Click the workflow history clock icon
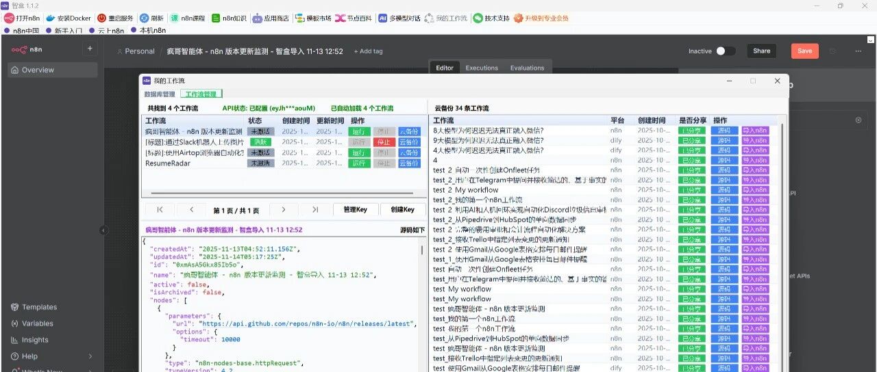Image resolution: width=877 pixels, height=372 pixels. 833,51
